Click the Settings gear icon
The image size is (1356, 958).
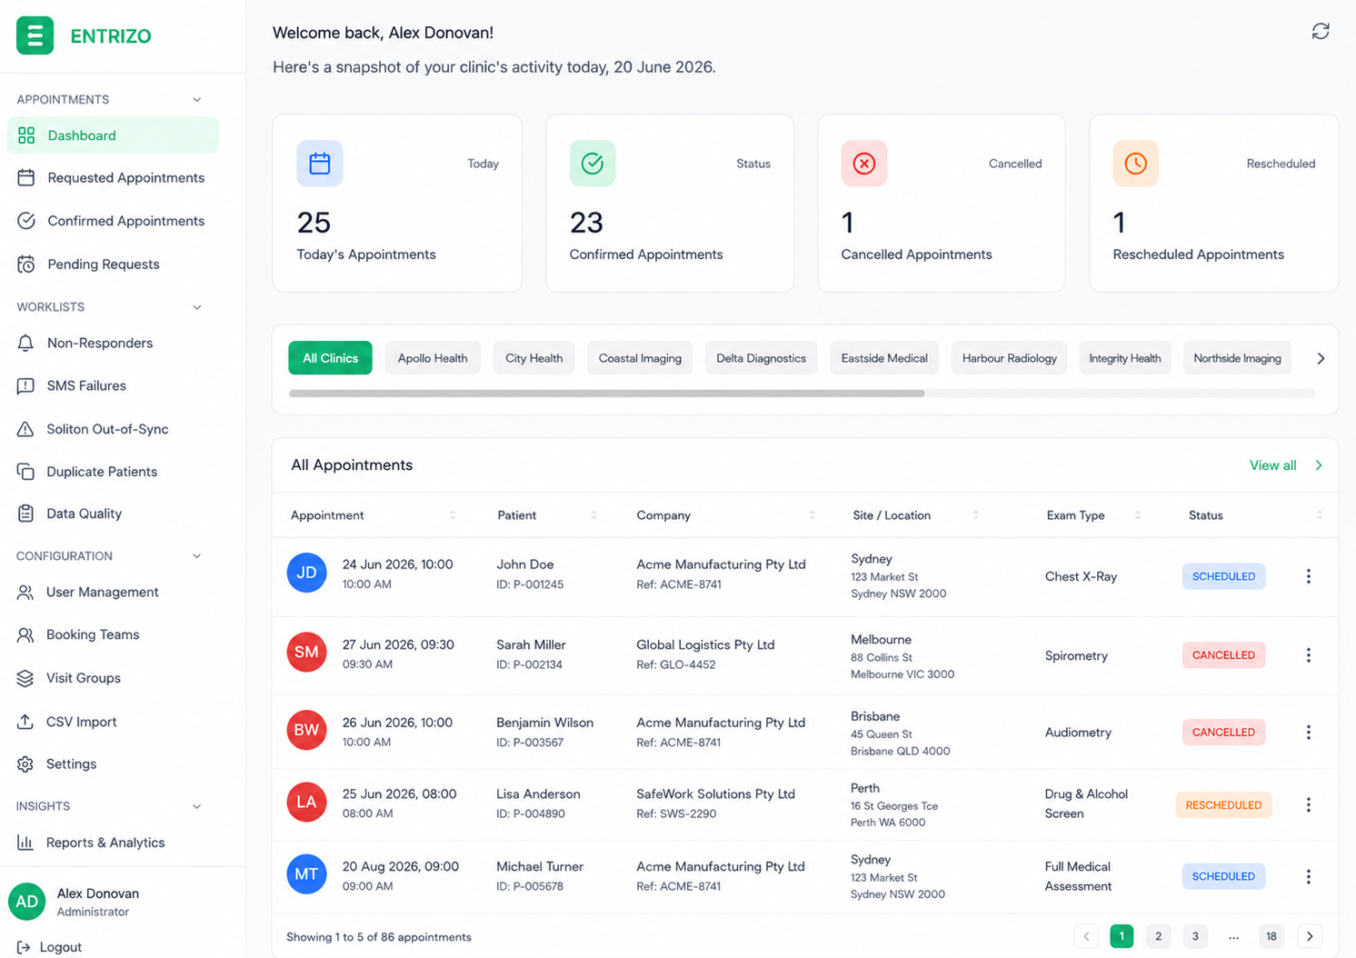point(25,764)
